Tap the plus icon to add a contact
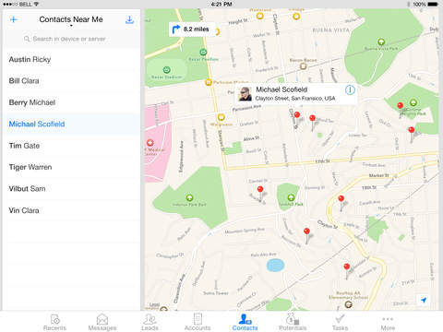Image resolution: width=443 pixels, height=332 pixels. tap(14, 19)
